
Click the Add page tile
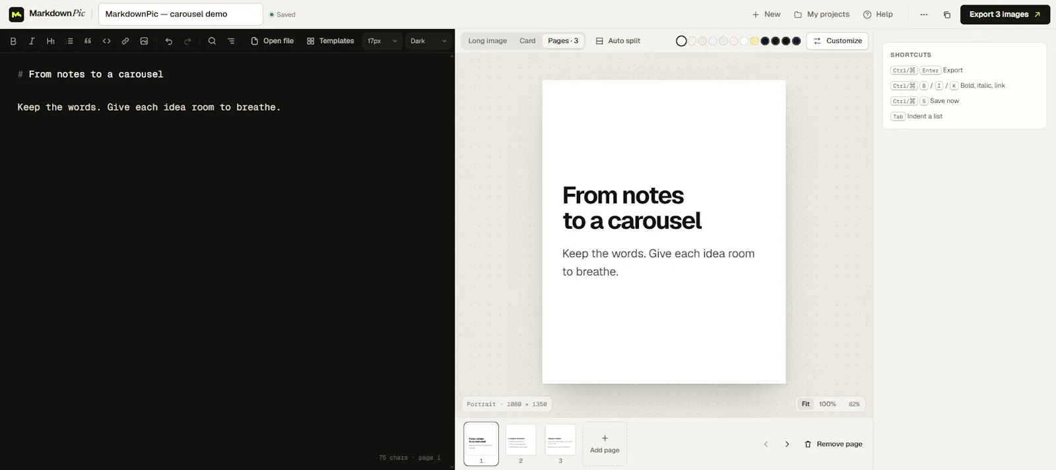click(x=605, y=444)
